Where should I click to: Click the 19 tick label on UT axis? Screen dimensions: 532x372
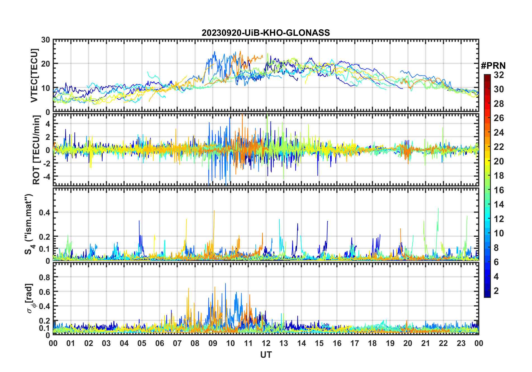click(x=390, y=343)
